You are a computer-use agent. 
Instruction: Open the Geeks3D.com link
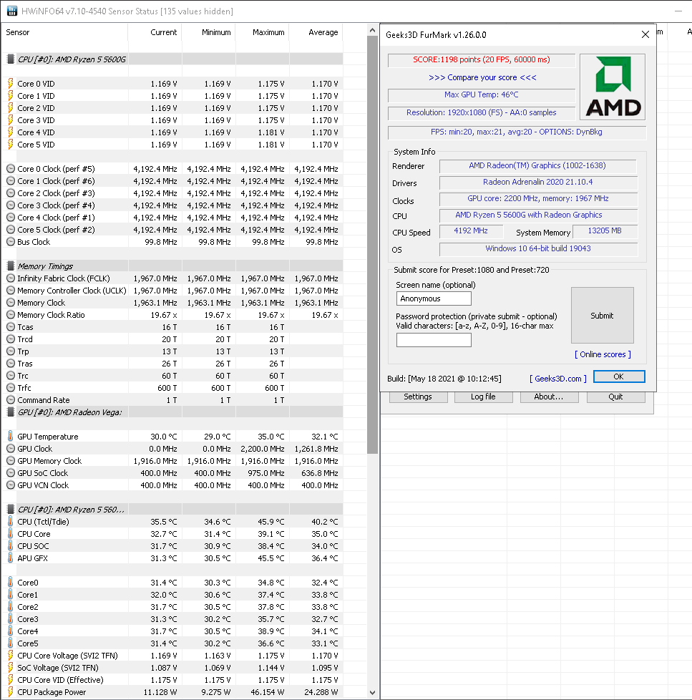558,378
